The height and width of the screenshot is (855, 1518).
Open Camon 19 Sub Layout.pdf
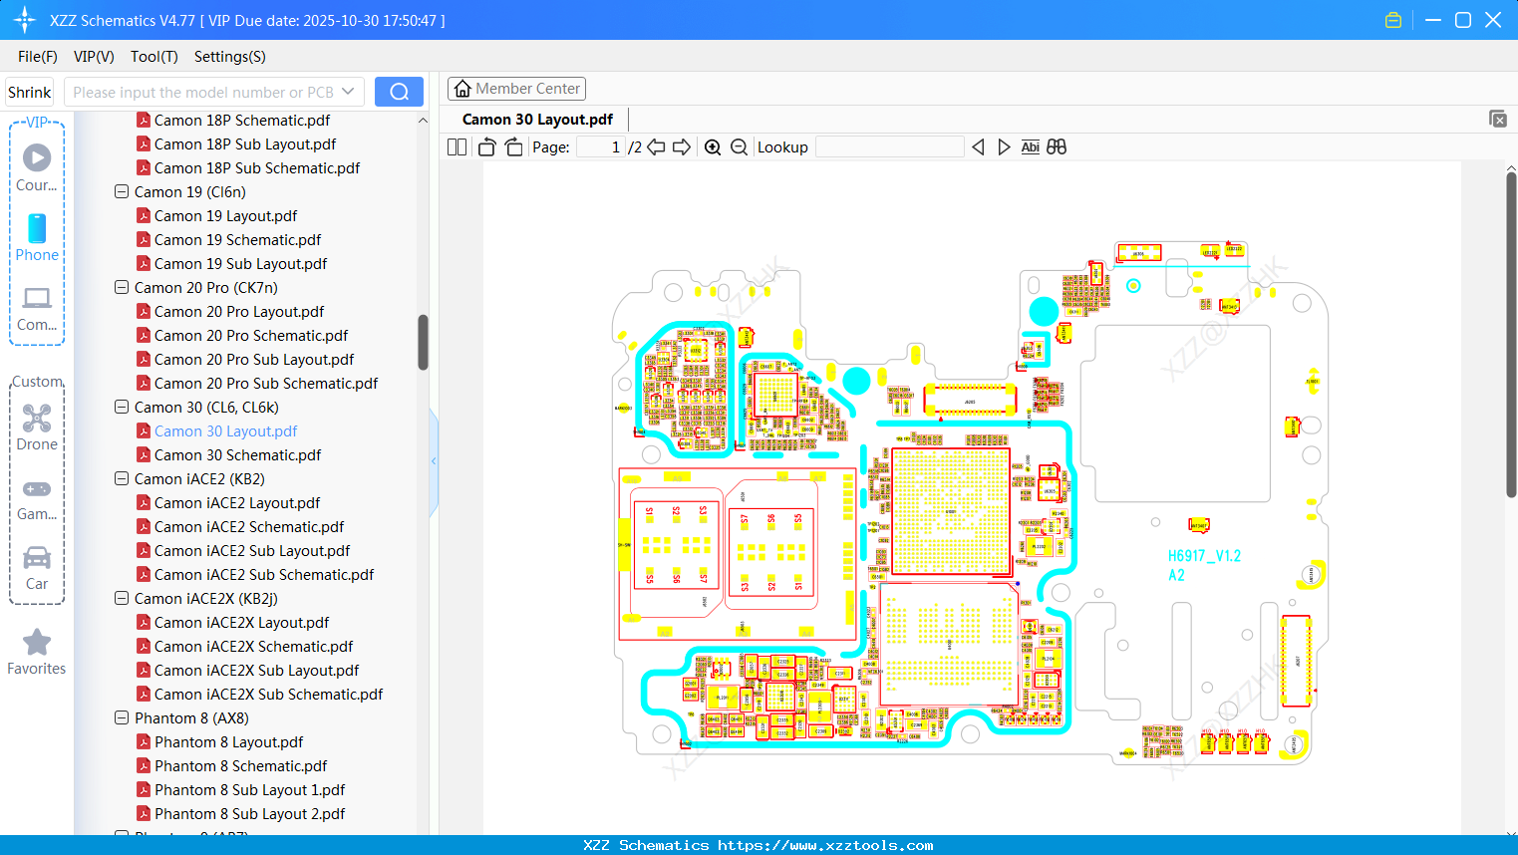pyautogui.click(x=240, y=263)
